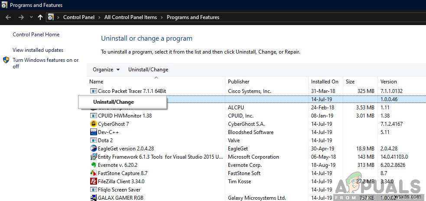Select the CPUID HWMonitor icon

pyautogui.click(x=93, y=116)
